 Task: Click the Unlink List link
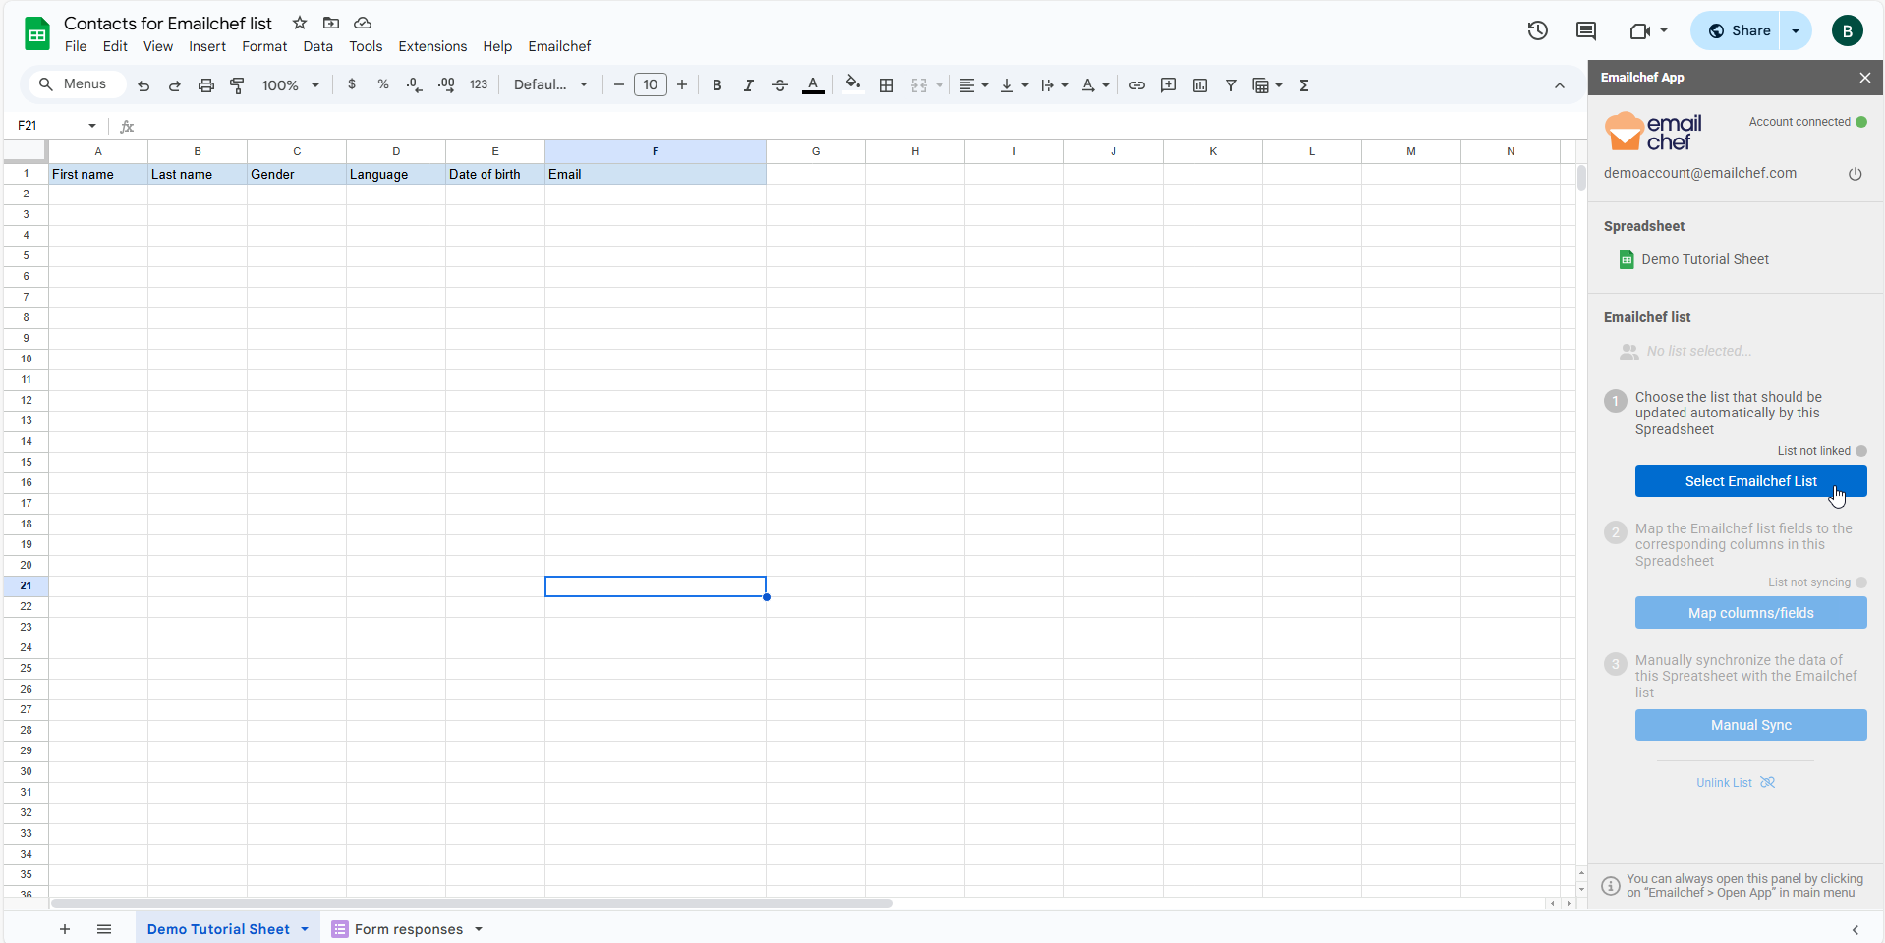1735,783
